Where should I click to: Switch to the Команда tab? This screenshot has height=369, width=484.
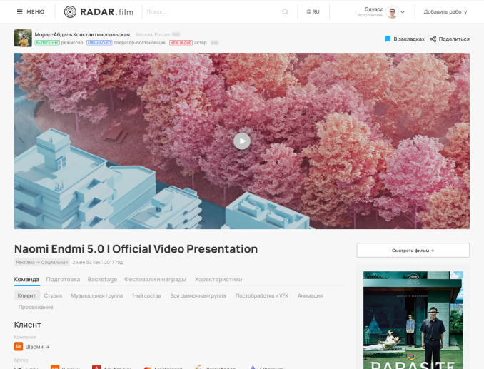(26, 279)
